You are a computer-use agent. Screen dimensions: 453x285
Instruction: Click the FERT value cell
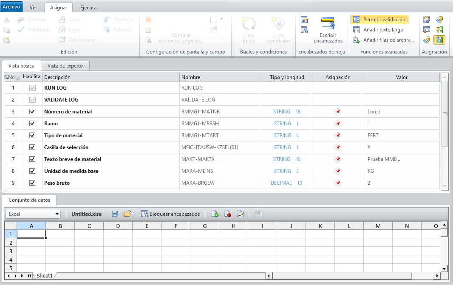[402, 135]
